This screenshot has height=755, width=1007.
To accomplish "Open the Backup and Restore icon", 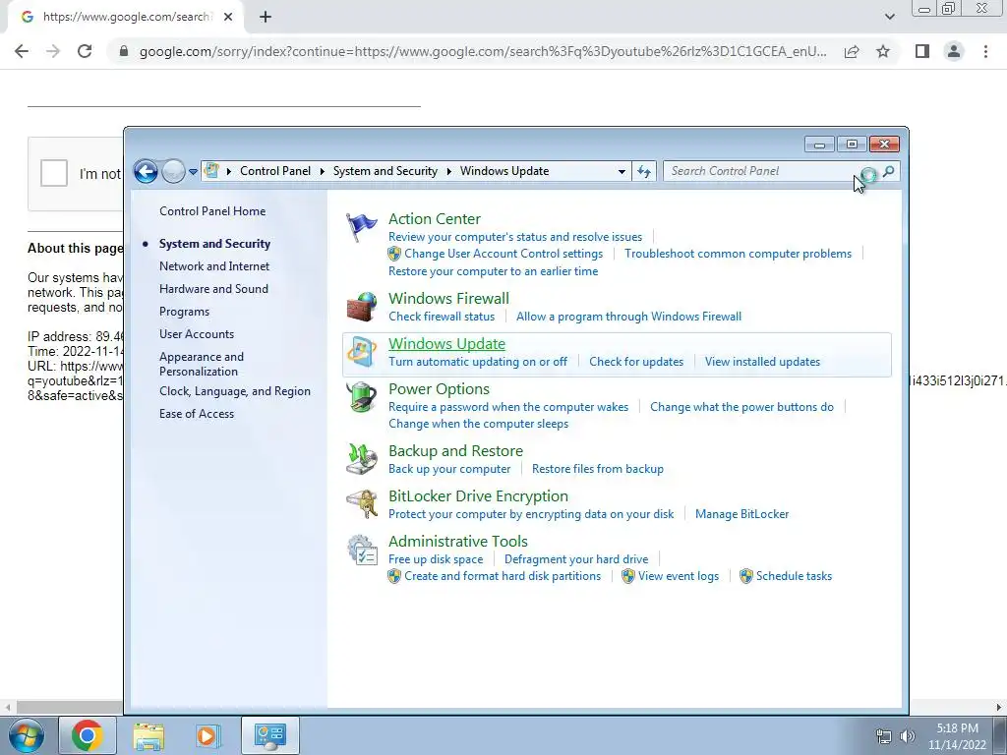I will point(362,458).
